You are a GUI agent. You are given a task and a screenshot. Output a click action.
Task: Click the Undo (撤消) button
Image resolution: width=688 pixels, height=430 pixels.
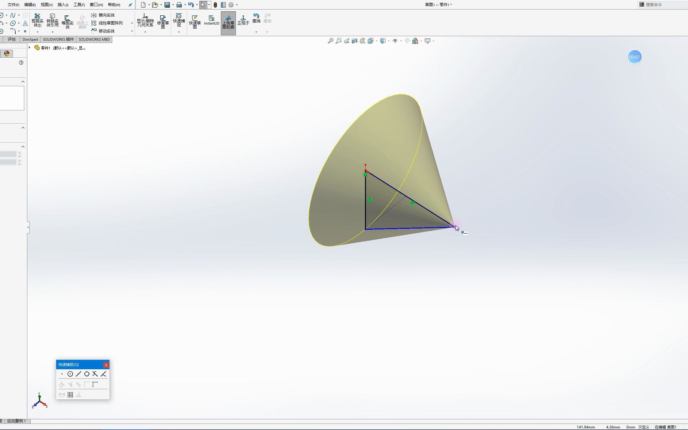pos(256,18)
